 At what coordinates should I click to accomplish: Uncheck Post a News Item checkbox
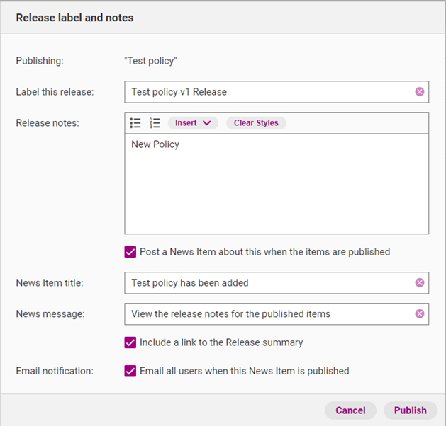coord(130,252)
